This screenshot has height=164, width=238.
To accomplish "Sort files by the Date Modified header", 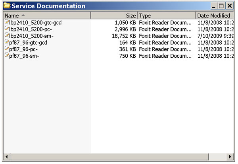I will click(215, 16).
